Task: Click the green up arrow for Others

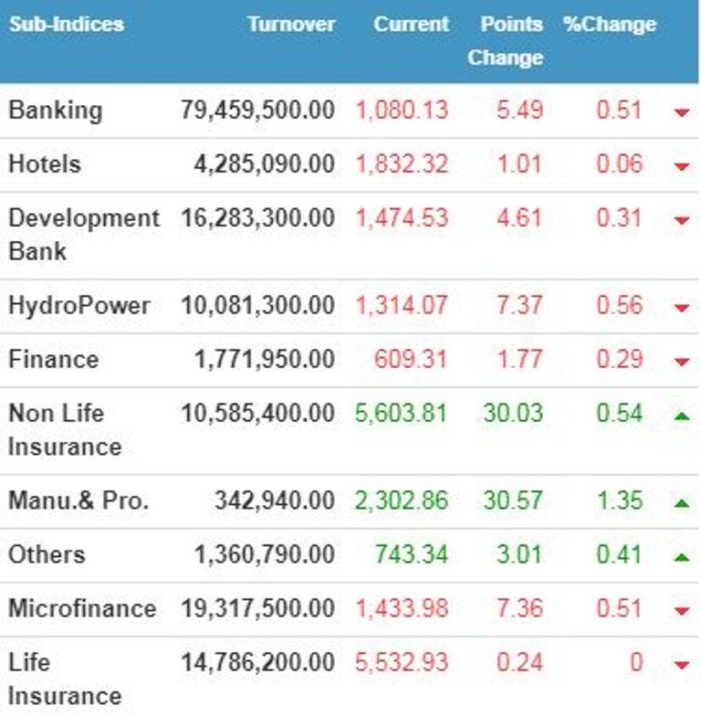Action: [681, 556]
